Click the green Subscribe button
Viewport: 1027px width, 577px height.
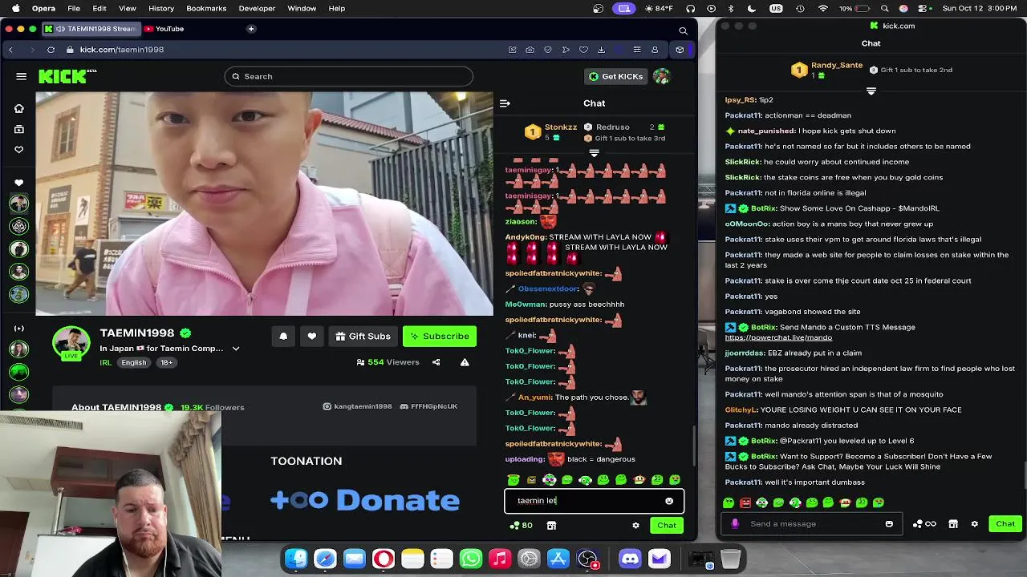pyautogui.click(x=440, y=337)
